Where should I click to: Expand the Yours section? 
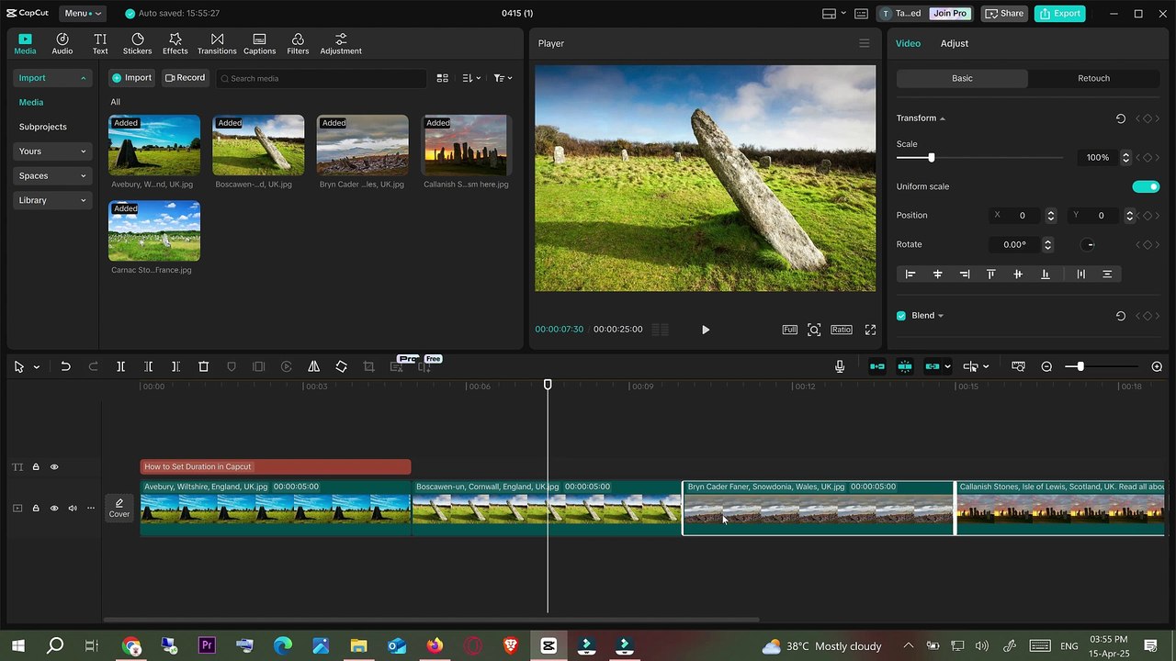52,151
